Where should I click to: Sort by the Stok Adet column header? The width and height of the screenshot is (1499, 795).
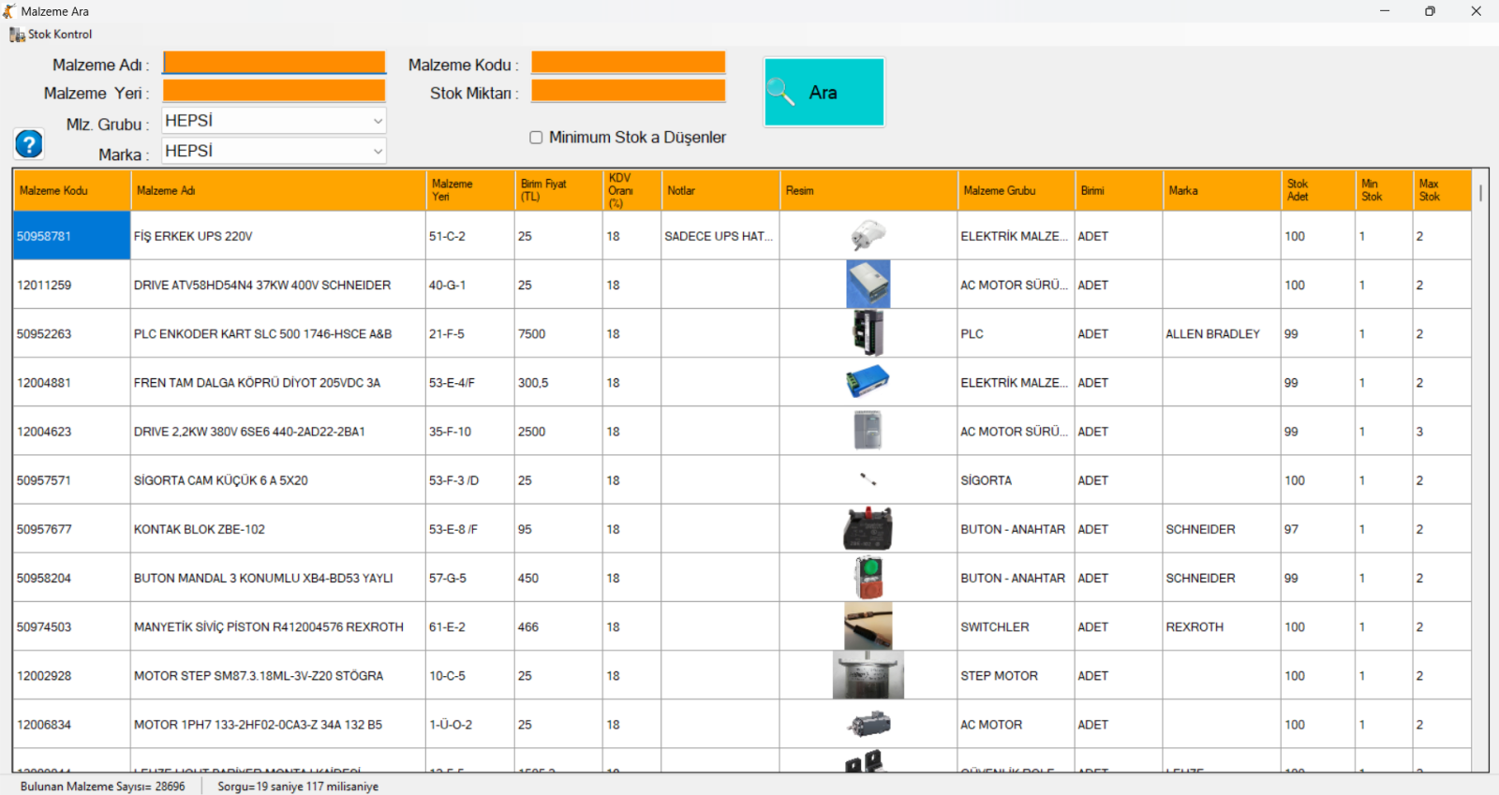pyautogui.click(x=1318, y=190)
